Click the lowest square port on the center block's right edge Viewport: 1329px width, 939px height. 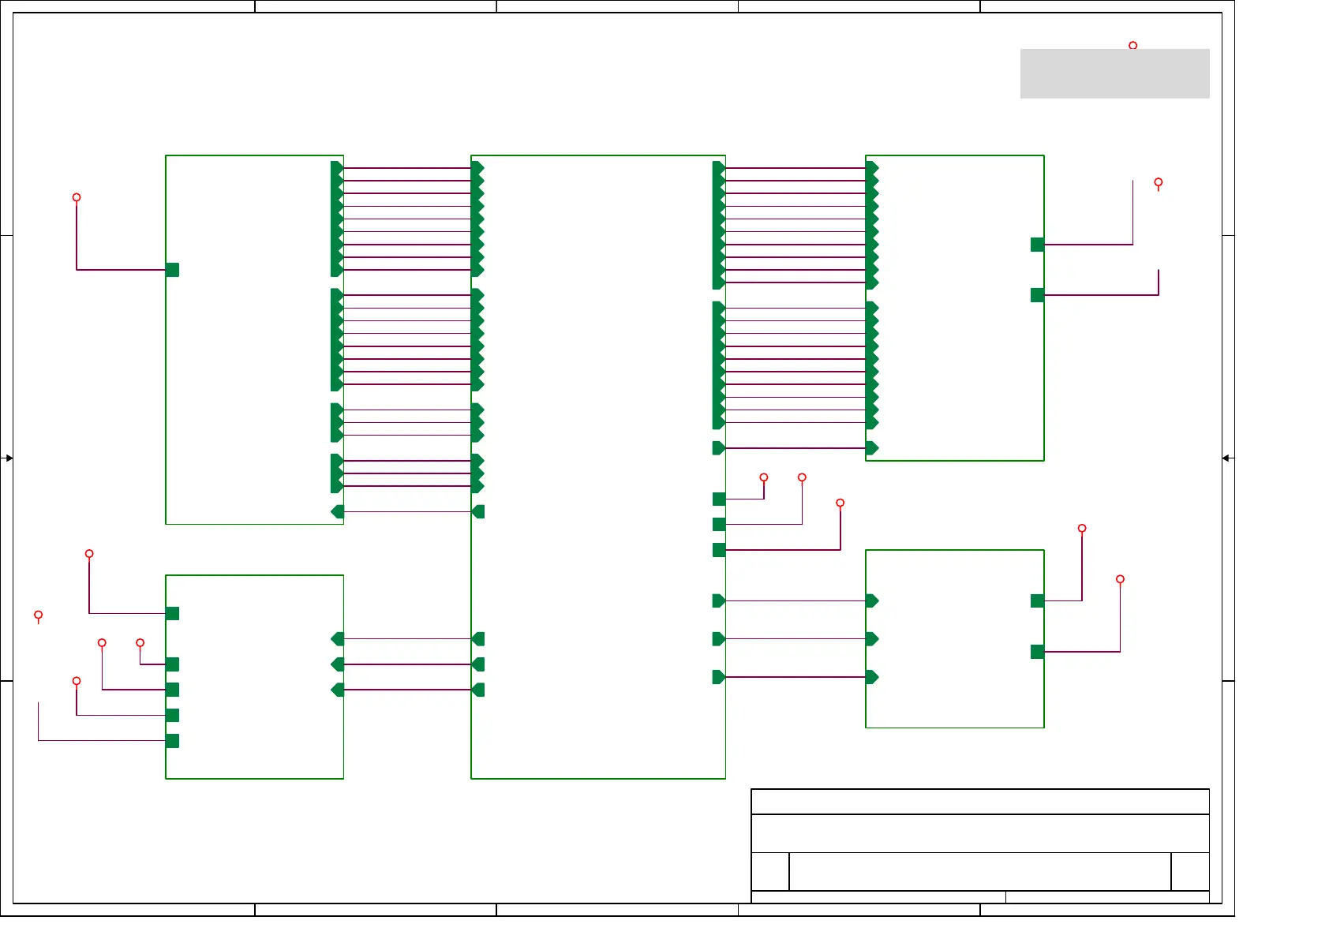pyautogui.click(x=719, y=550)
